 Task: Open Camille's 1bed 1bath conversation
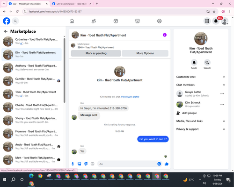click(x=32, y=81)
